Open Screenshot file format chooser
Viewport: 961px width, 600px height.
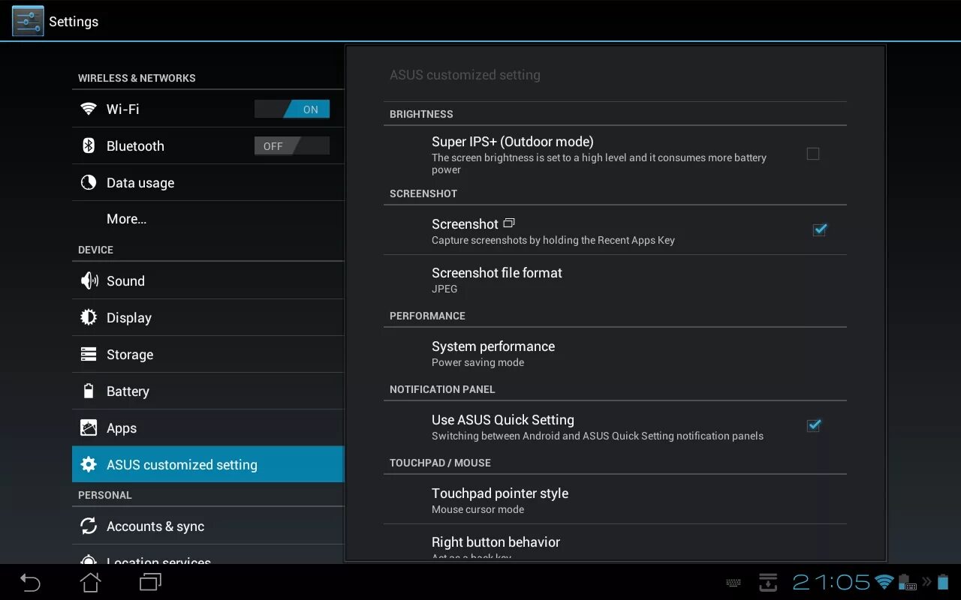click(615, 280)
